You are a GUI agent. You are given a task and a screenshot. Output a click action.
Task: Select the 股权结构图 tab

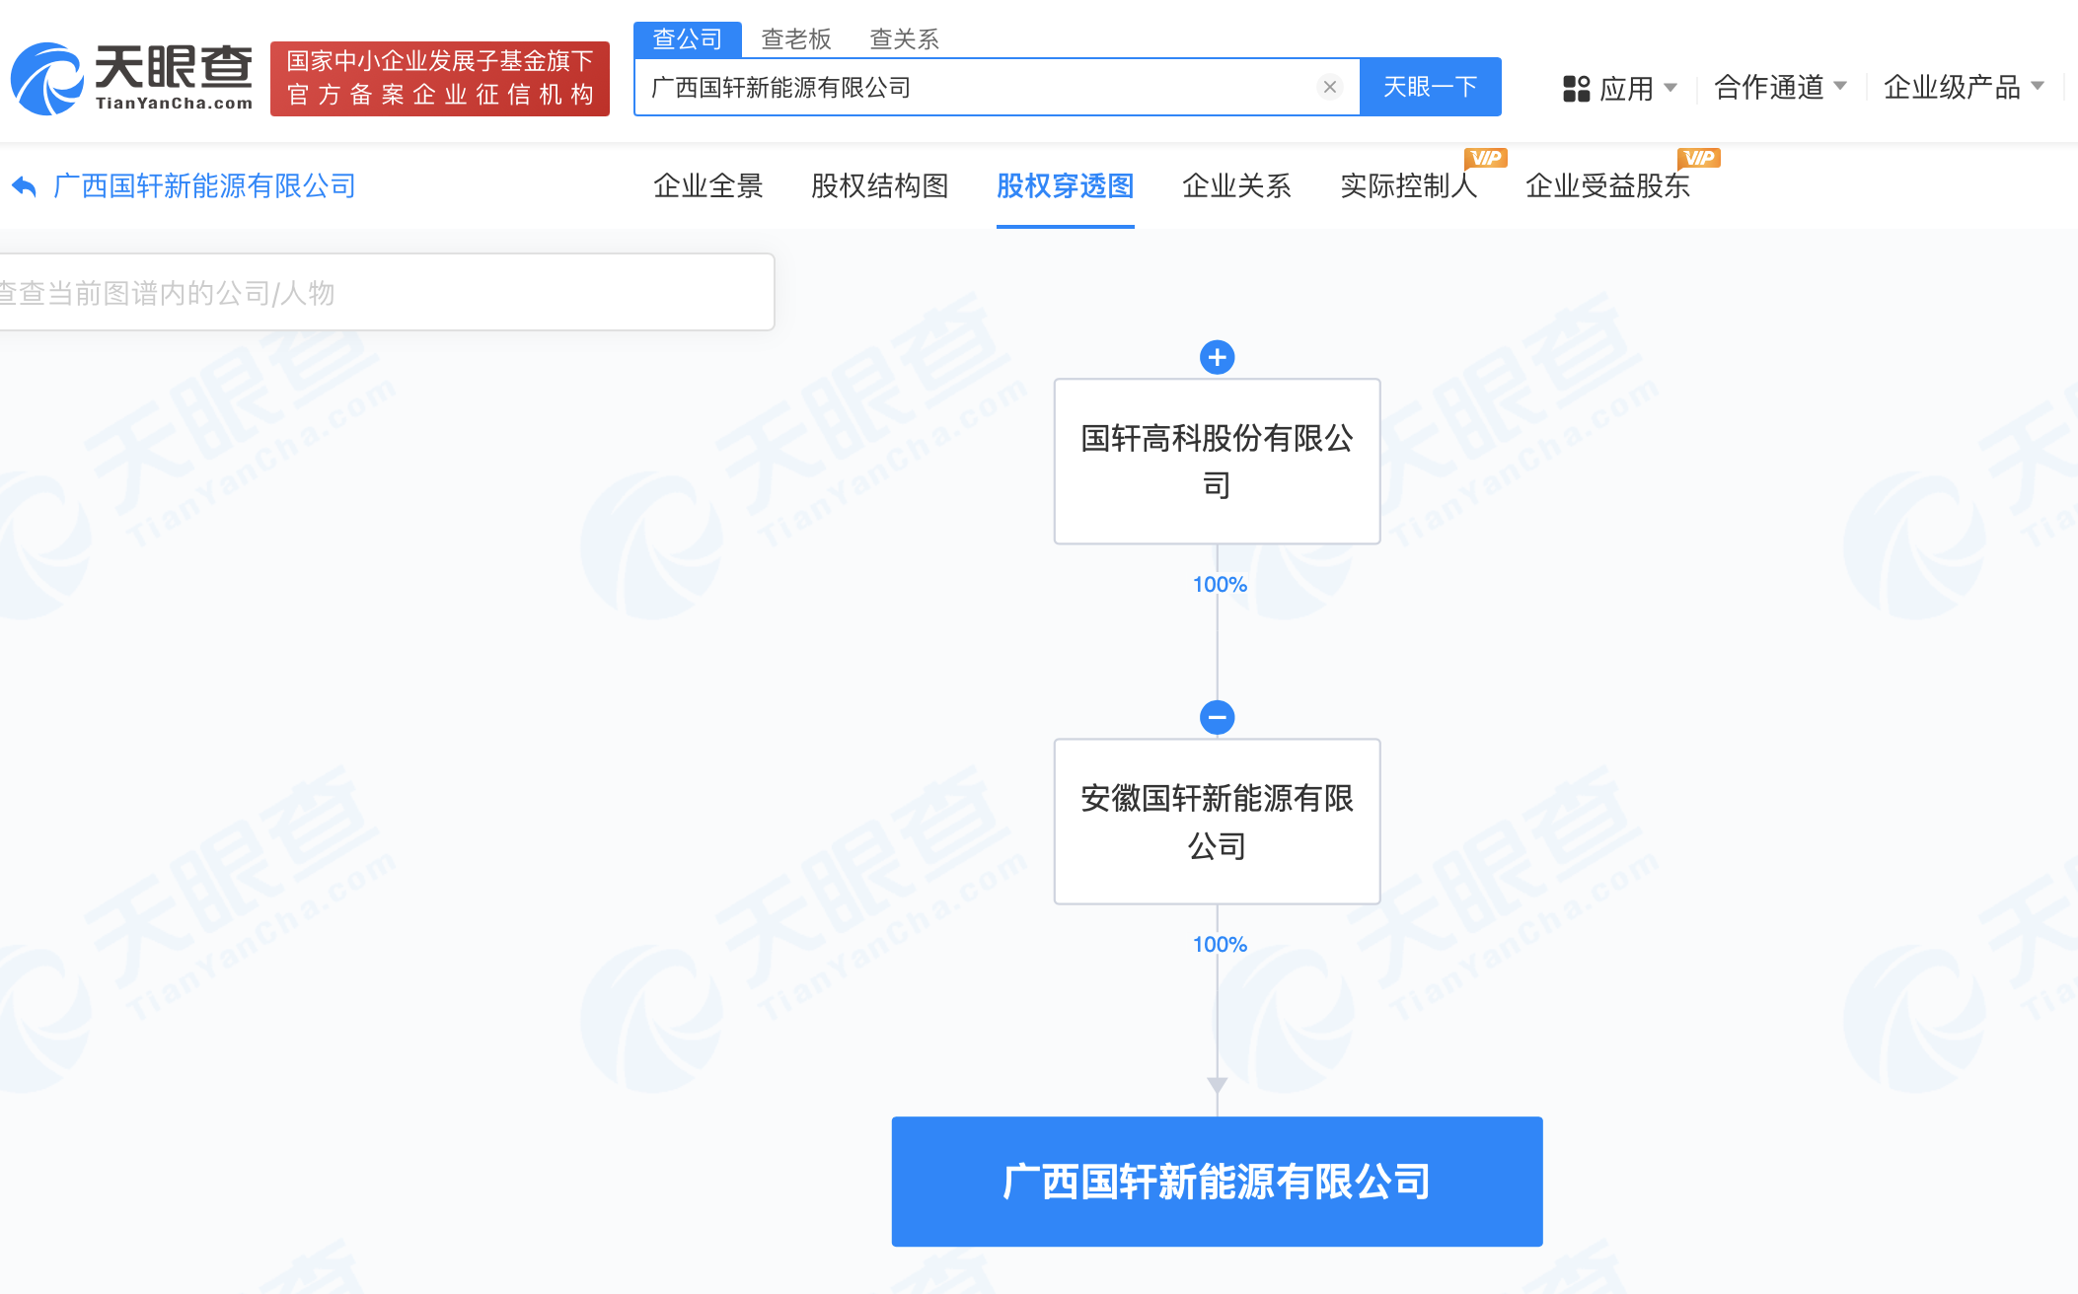click(x=878, y=186)
